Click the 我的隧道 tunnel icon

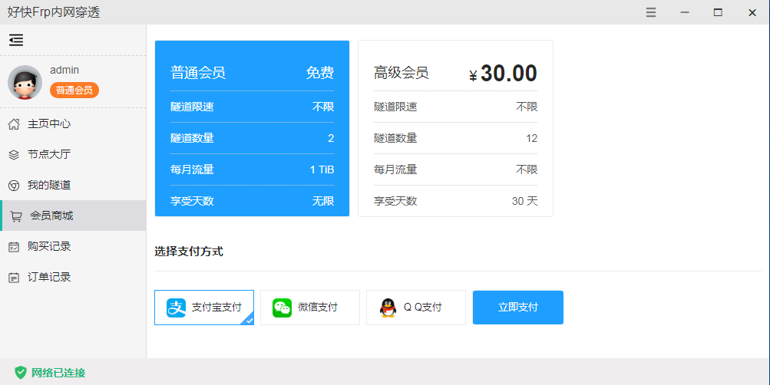pyautogui.click(x=14, y=185)
